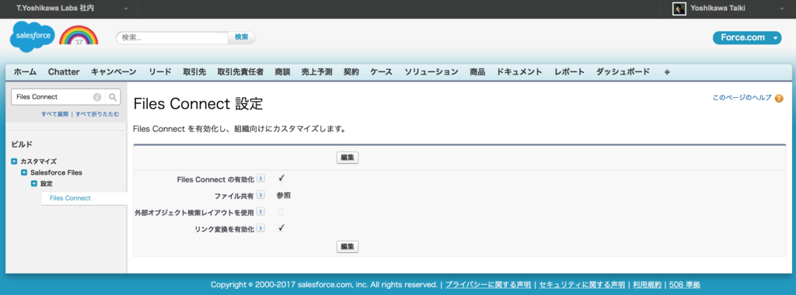This screenshot has height=295, width=796.
Task: Open the このページのヘルプ link
Action: click(x=742, y=98)
